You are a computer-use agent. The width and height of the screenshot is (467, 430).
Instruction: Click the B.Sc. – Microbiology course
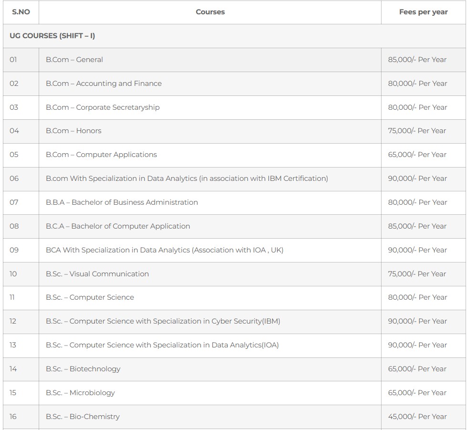pos(80,393)
